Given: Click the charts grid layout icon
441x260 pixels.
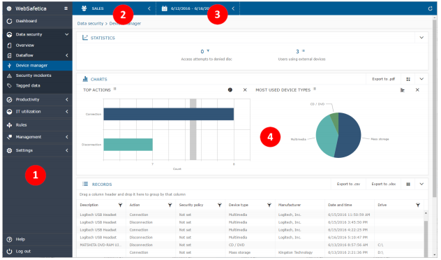Looking at the screenshot, I should click(408, 80).
